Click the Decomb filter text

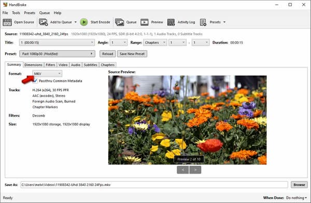coord(39,115)
